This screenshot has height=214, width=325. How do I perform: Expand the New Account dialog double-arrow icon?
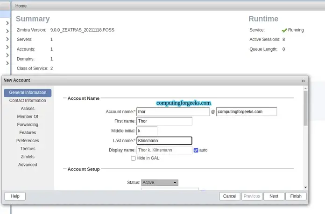point(303,81)
